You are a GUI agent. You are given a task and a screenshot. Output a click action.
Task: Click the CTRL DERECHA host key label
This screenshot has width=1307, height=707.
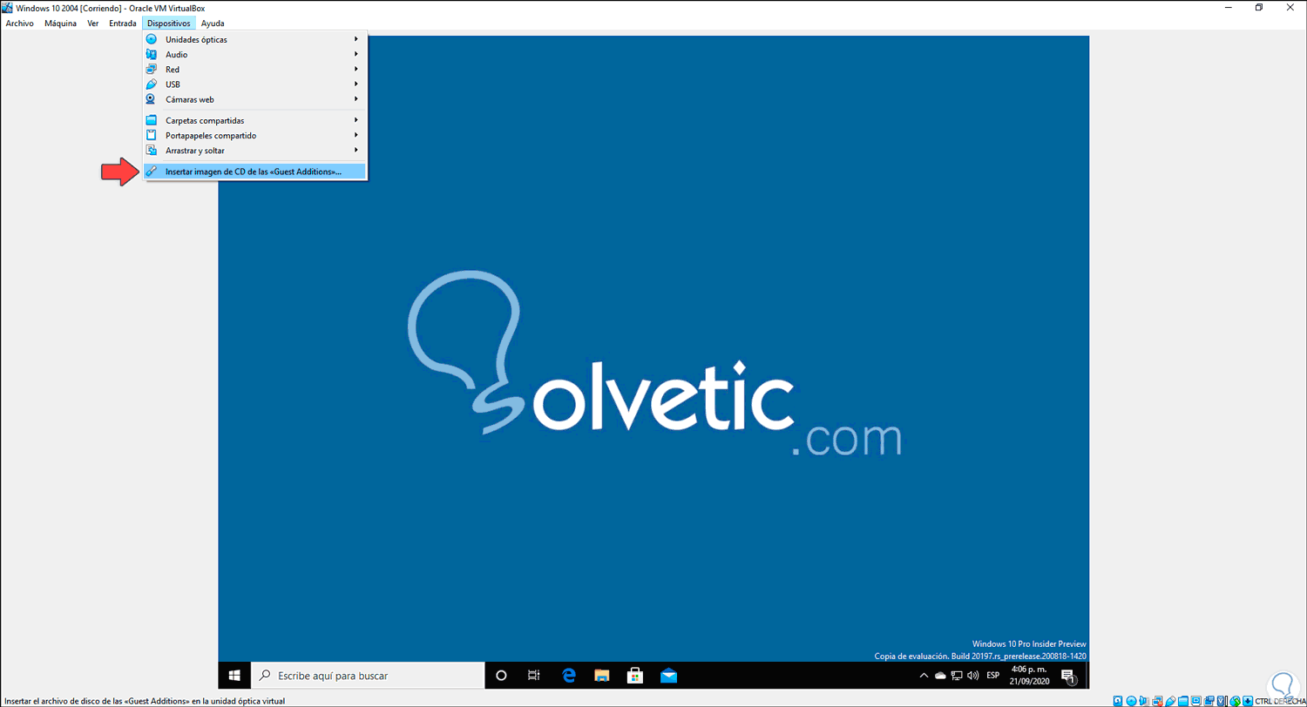(x=1279, y=700)
